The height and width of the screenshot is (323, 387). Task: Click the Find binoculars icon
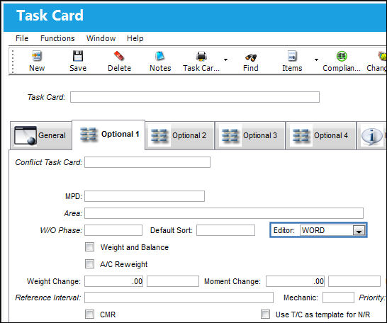(x=251, y=57)
